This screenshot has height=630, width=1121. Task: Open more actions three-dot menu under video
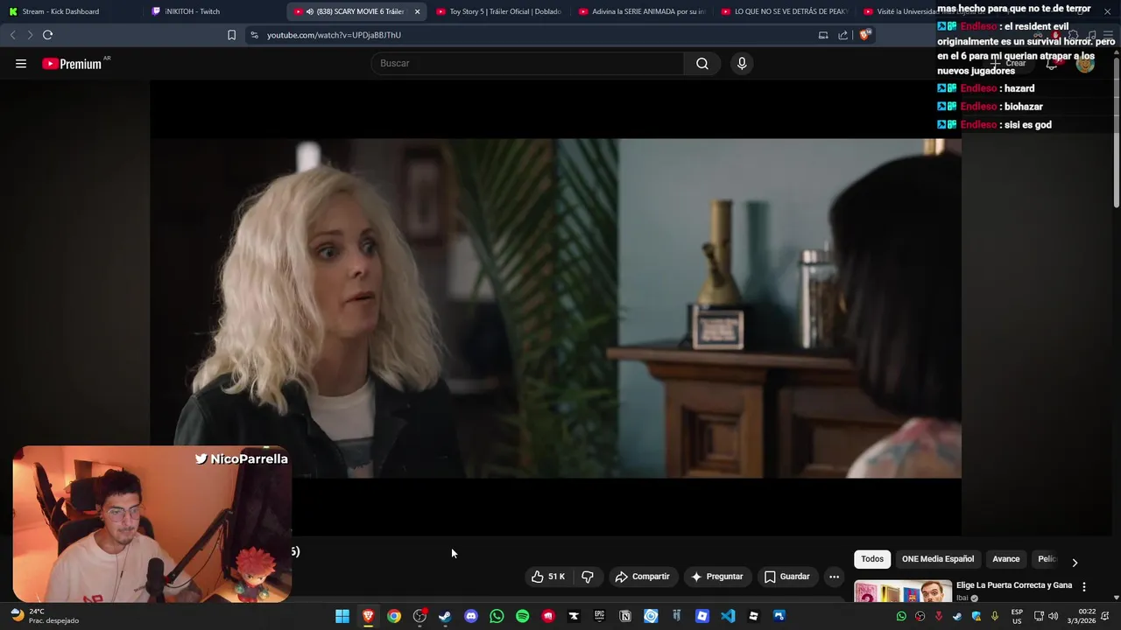[x=834, y=577]
